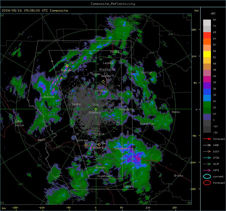Viewport: 226px width, 211px height.
Task: Click the Vulcan town label
Action: [x=128, y=186]
